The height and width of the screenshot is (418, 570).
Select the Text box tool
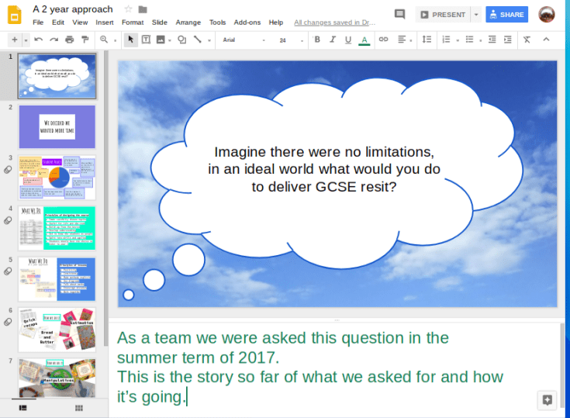pyautogui.click(x=146, y=40)
